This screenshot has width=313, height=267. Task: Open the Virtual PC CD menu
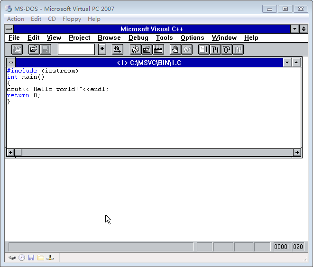pos(52,19)
